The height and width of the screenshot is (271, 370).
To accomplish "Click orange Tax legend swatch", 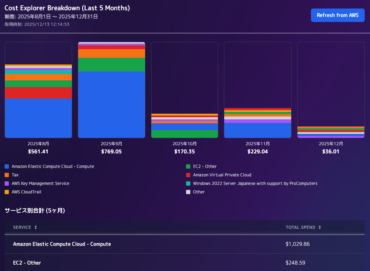I will coord(7,175).
